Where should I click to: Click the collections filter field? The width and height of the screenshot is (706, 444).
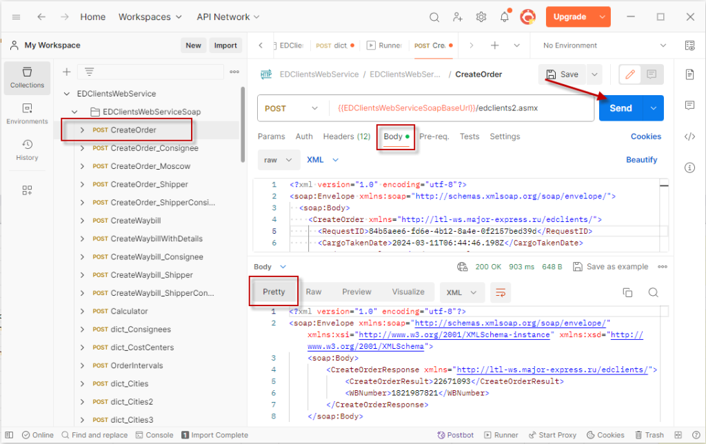pyautogui.click(x=150, y=72)
